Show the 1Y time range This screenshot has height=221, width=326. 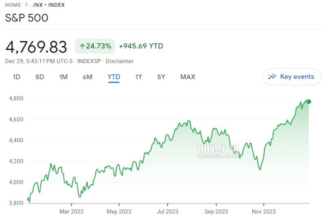pyautogui.click(x=139, y=77)
